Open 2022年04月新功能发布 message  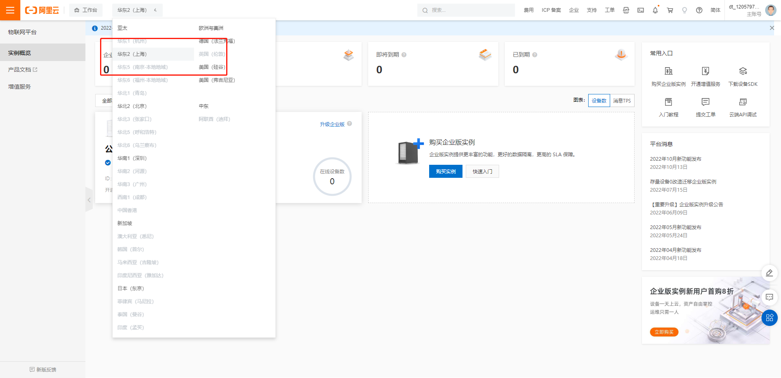[x=676, y=250]
